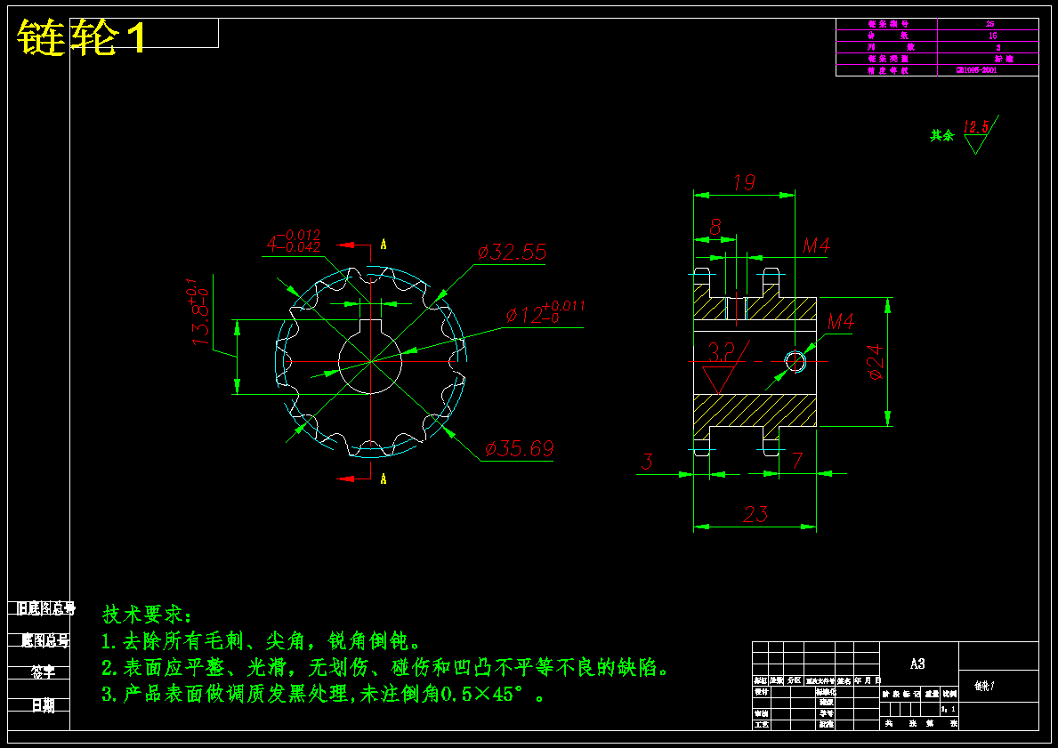Viewport: 1058px width, 748px height.
Task: Select the 链条类型 parameter label
Action: (x=888, y=59)
